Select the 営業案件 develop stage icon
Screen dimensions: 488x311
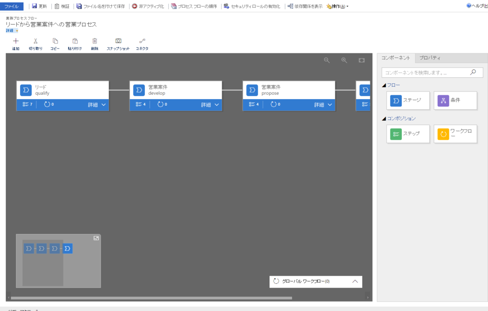139,90
